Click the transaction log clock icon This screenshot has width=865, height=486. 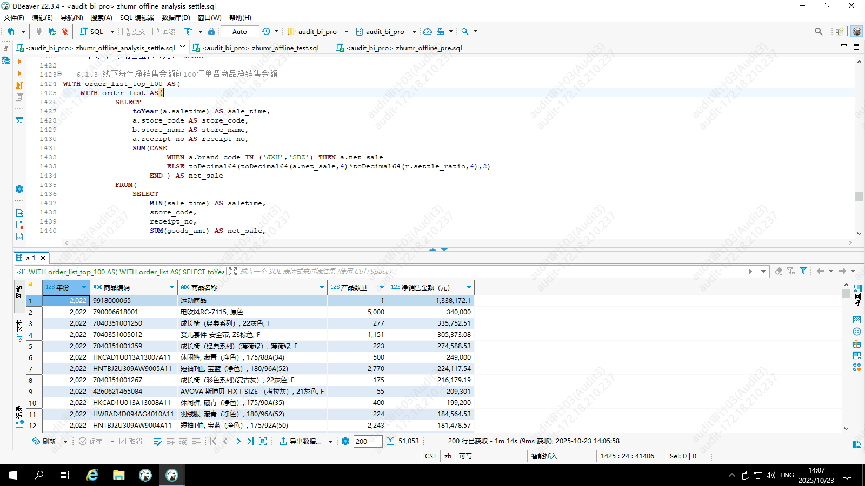pos(266,31)
